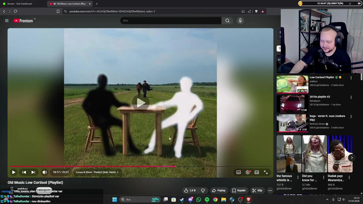Image resolution: width=363 pixels, height=204 pixels.
Task: Open the YouTube hamburger guide menu
Action: [7, 20]
